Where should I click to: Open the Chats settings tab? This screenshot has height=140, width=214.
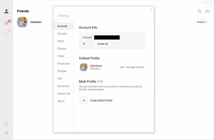(63, 56)
